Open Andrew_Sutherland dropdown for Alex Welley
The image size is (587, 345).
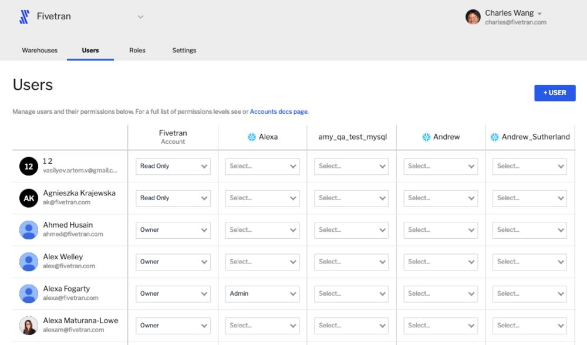point(529,262)
